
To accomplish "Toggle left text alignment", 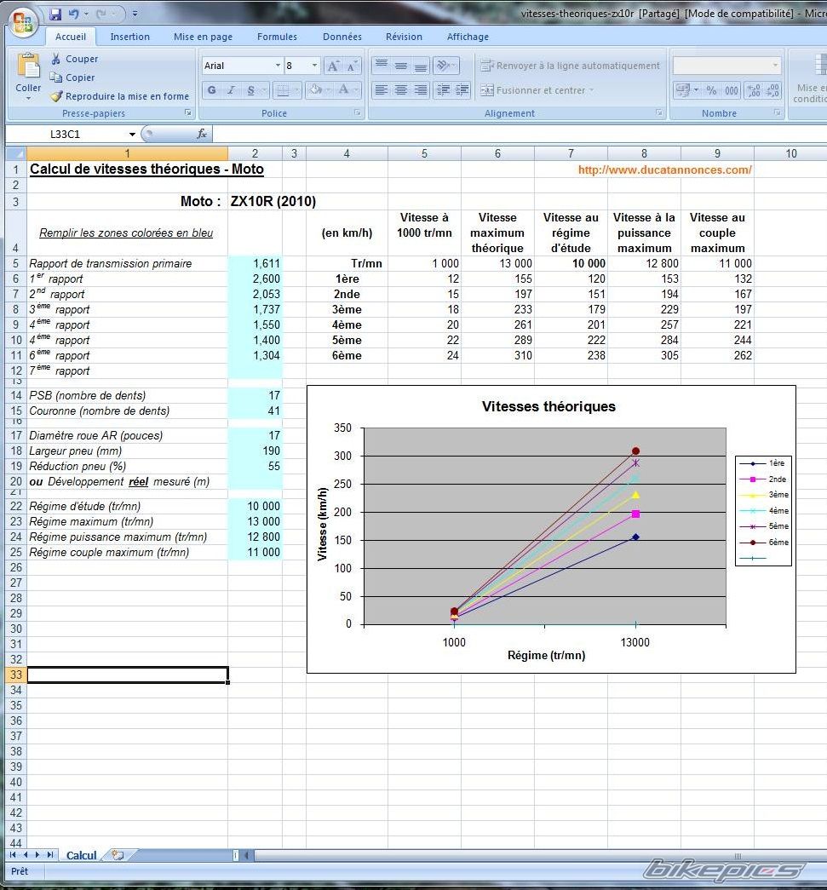I will (x=382, y=90).
